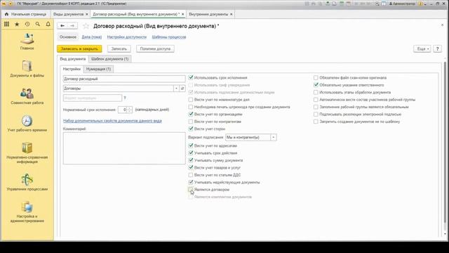Toggle Вести учет по организациям

pos(191,114)
